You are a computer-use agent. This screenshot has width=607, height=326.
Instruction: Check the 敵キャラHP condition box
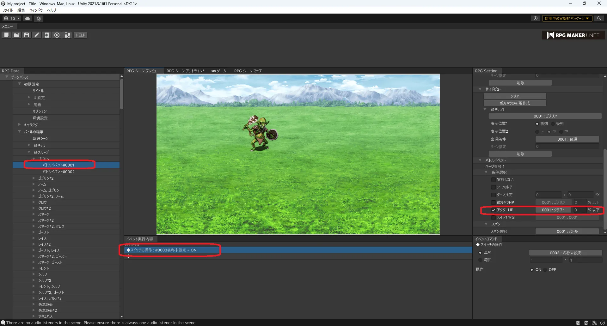[493, 202]
